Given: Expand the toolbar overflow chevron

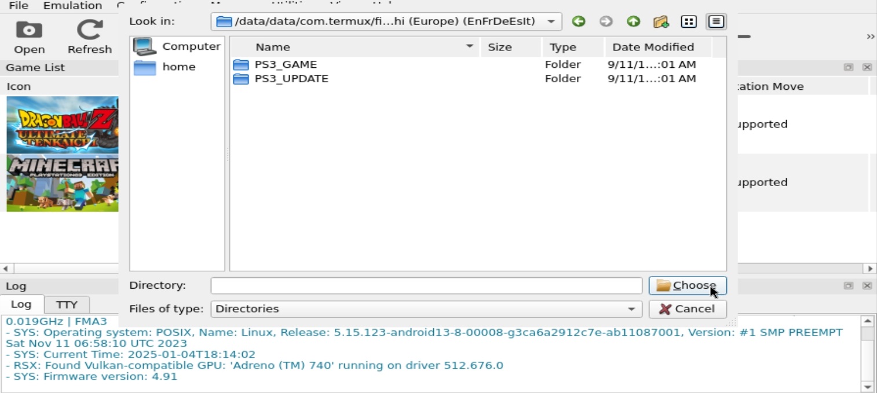Looking at the screenshot, I should tap(871, 37).
